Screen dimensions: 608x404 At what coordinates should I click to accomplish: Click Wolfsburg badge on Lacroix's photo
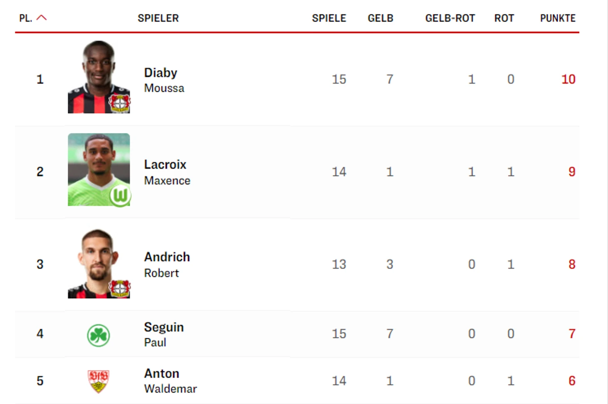click(120, 195)
